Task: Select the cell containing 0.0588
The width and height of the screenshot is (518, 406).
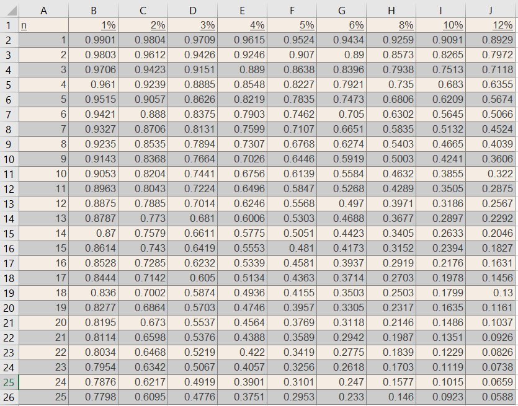Action: 490,398
